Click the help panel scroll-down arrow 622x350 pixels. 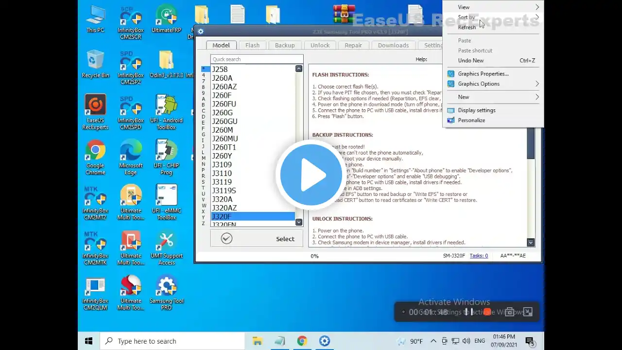[531, 242]
